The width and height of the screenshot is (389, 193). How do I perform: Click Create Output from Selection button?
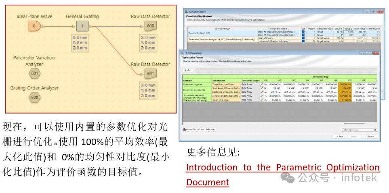click(199, 129)
